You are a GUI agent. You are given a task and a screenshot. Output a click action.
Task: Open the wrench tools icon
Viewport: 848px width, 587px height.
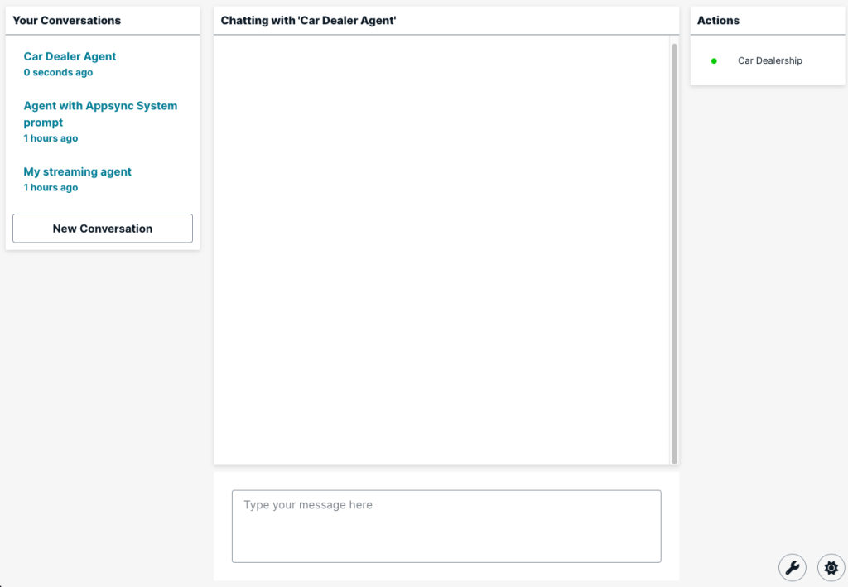click(793, 567)
